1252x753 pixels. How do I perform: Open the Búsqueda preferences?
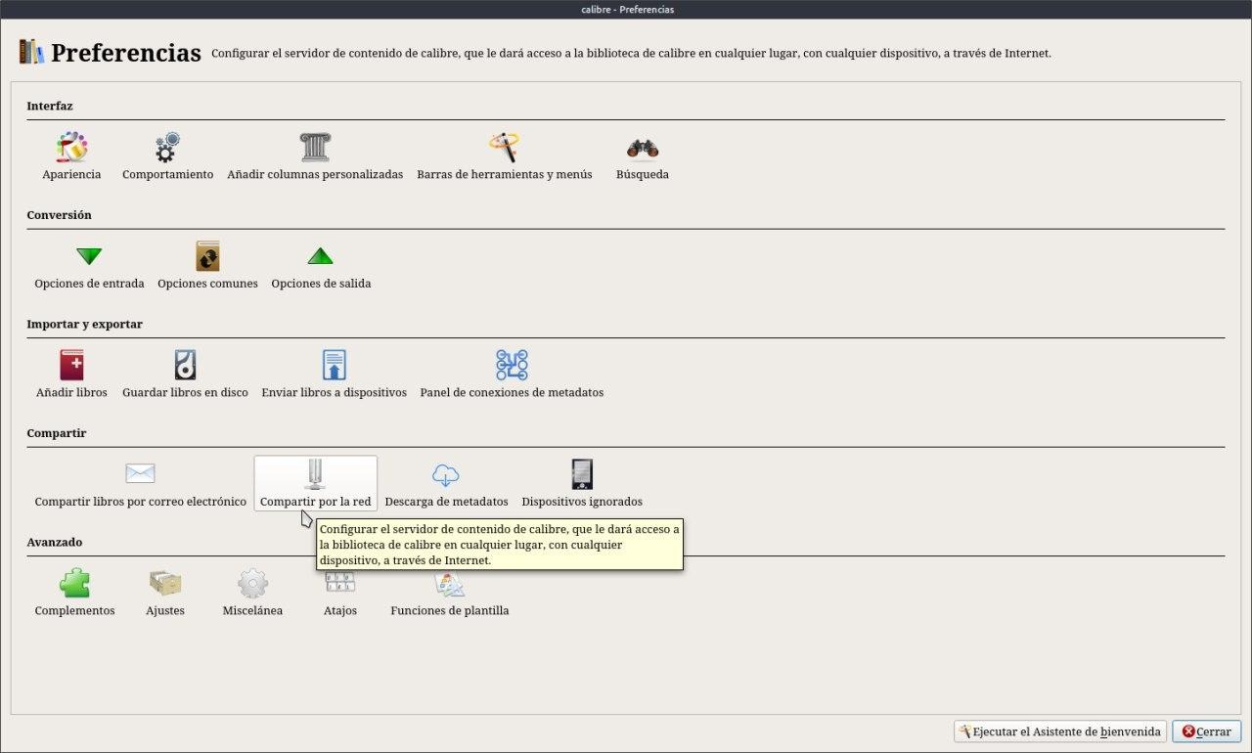click(x=643, y=157)
